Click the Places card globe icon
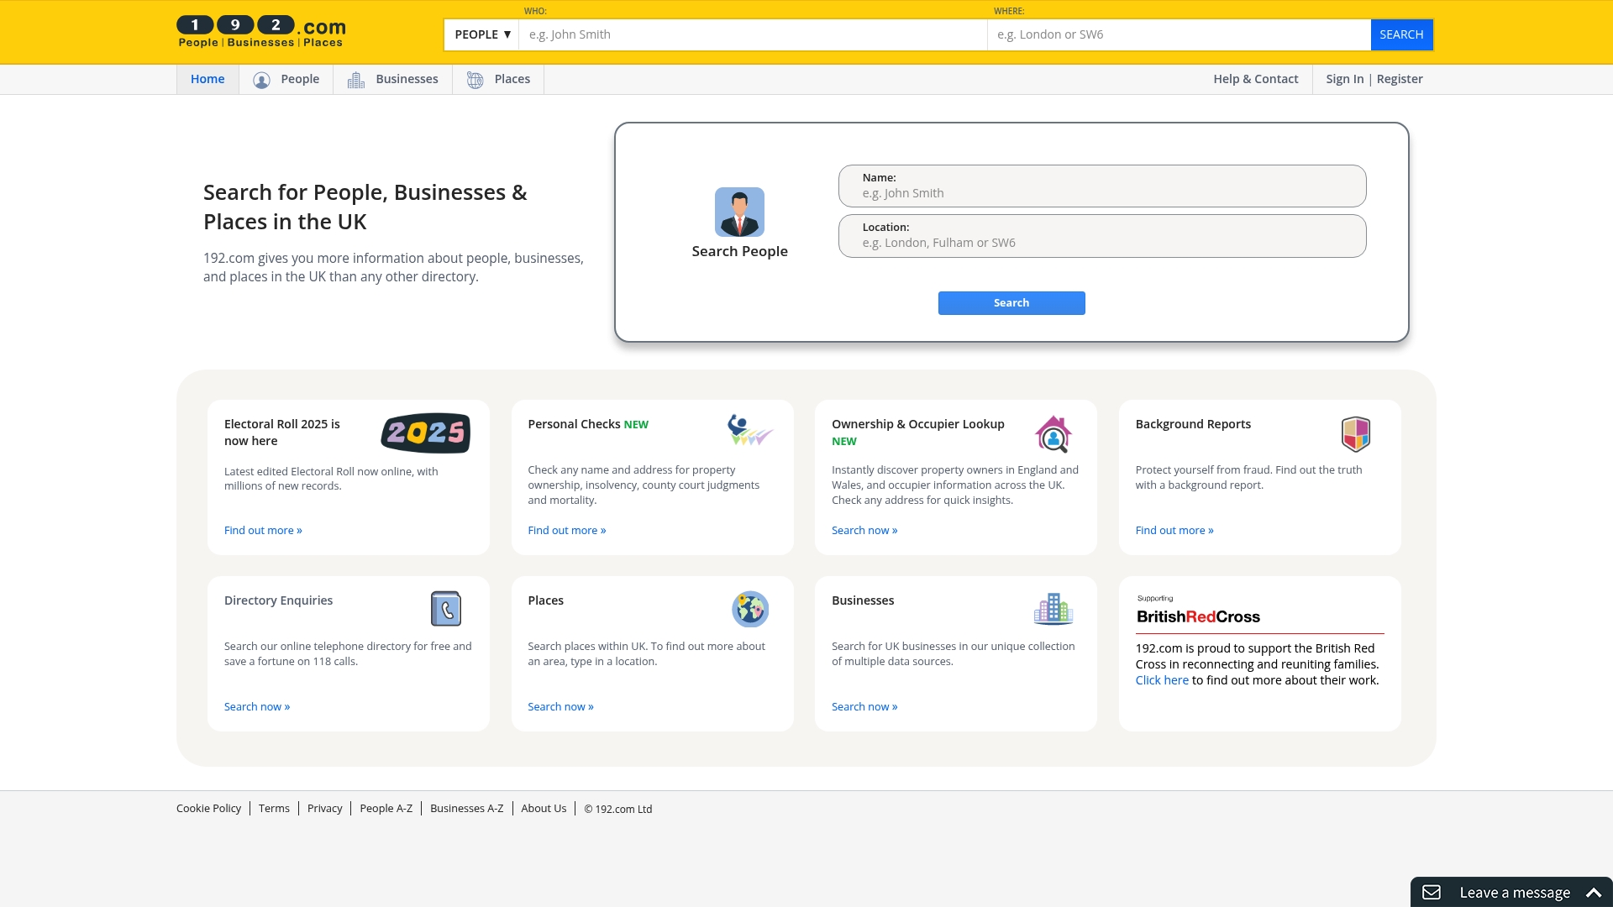Image resolution: width=1613 pixels, height=907 pixels. (750, 609)
